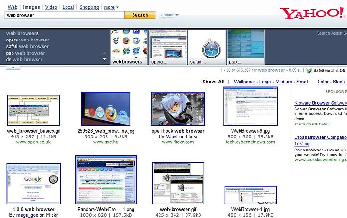Select the ds web browser suggestion
The height and width of the screenshot is (218, 347).
[25, 59]
